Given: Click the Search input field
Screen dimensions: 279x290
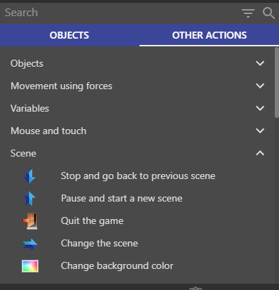Looking at the screenshot, I should pyautogui.click(x=119, y=13).
